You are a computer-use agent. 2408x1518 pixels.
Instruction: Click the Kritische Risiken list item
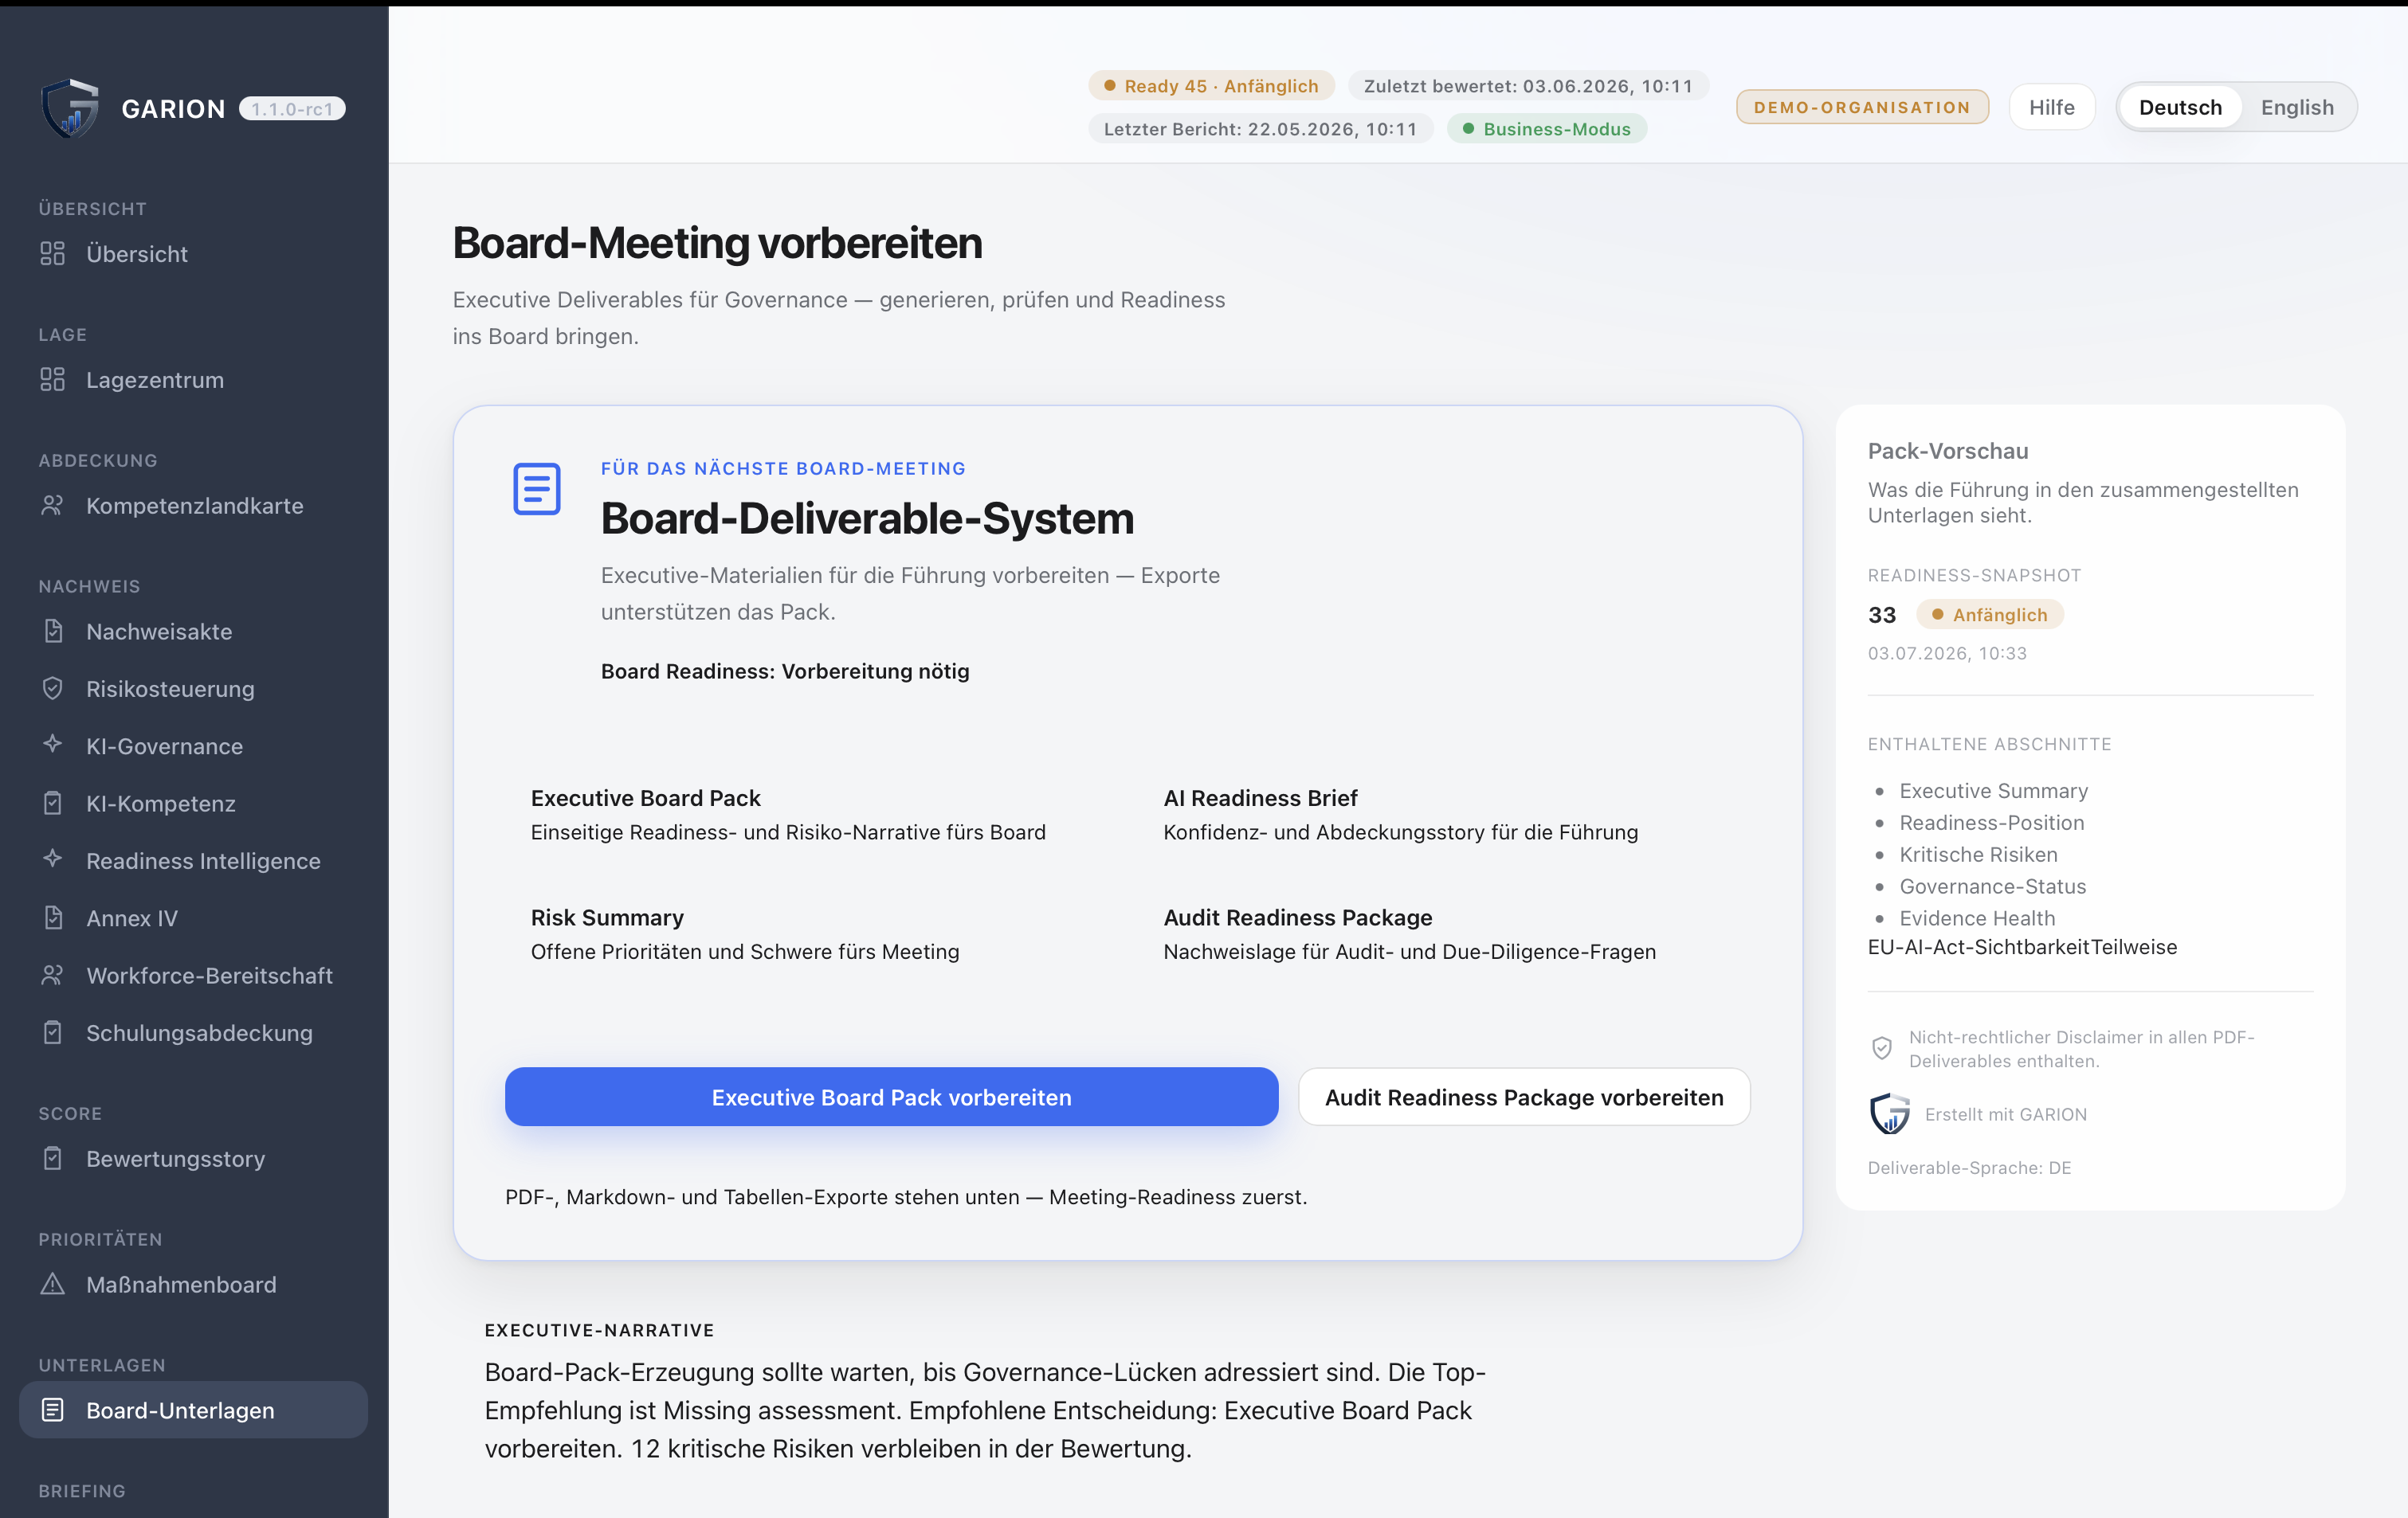(1978, 855)
